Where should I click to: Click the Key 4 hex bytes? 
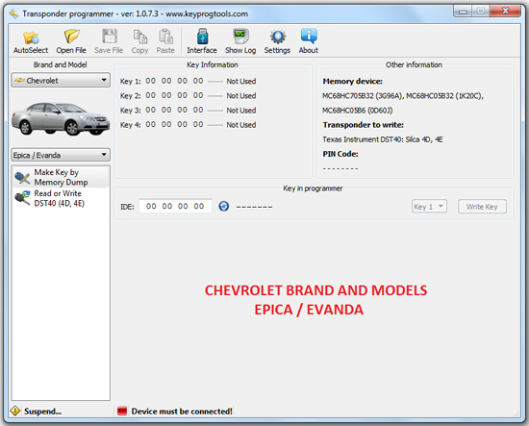[x=174, y=124]
